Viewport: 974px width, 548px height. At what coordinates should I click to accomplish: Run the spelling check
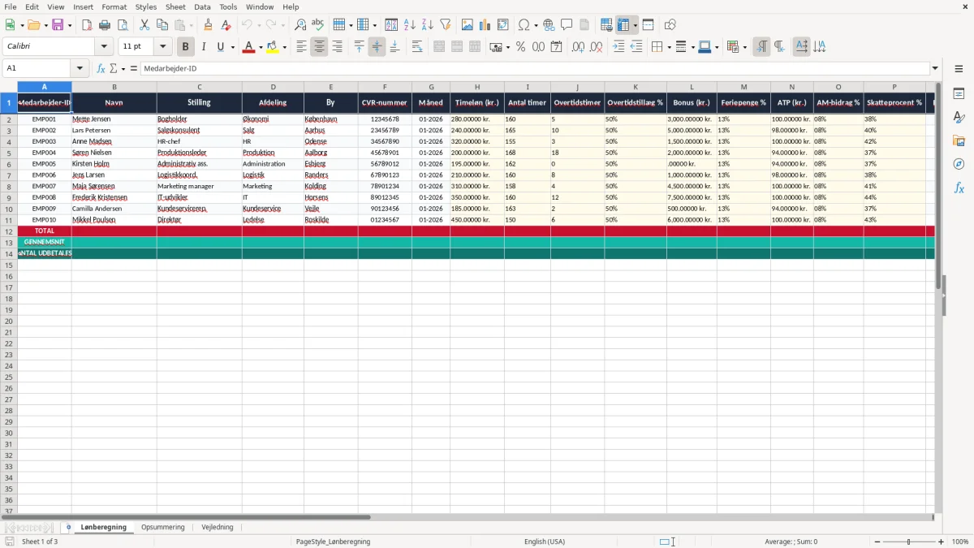point(318,25)
